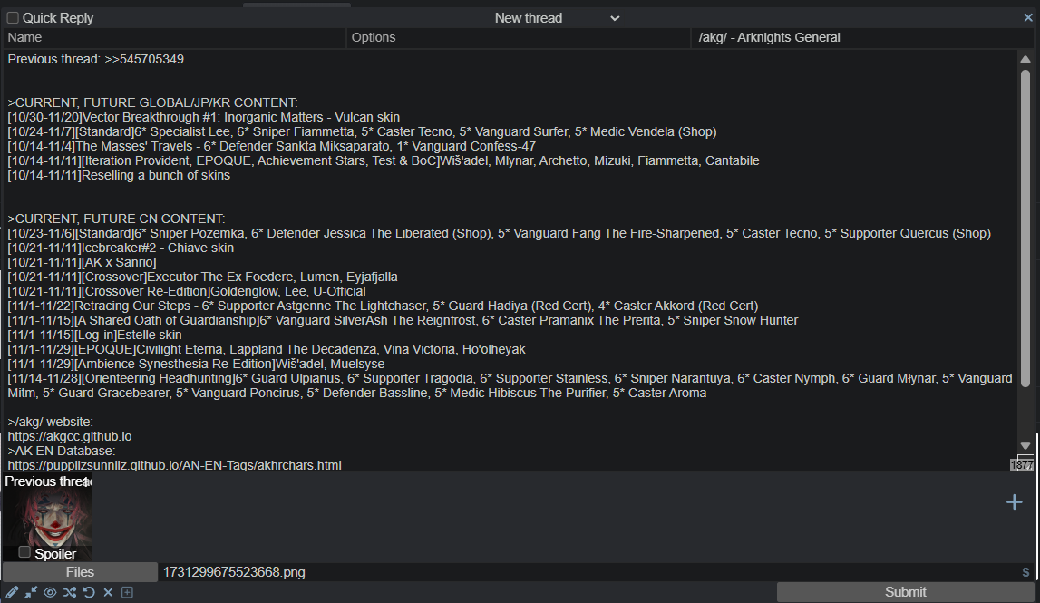Click the line with Specialist Lee
Image resolution: width=1040 pixels, height=603 pixels.
[x=362, y=132]
